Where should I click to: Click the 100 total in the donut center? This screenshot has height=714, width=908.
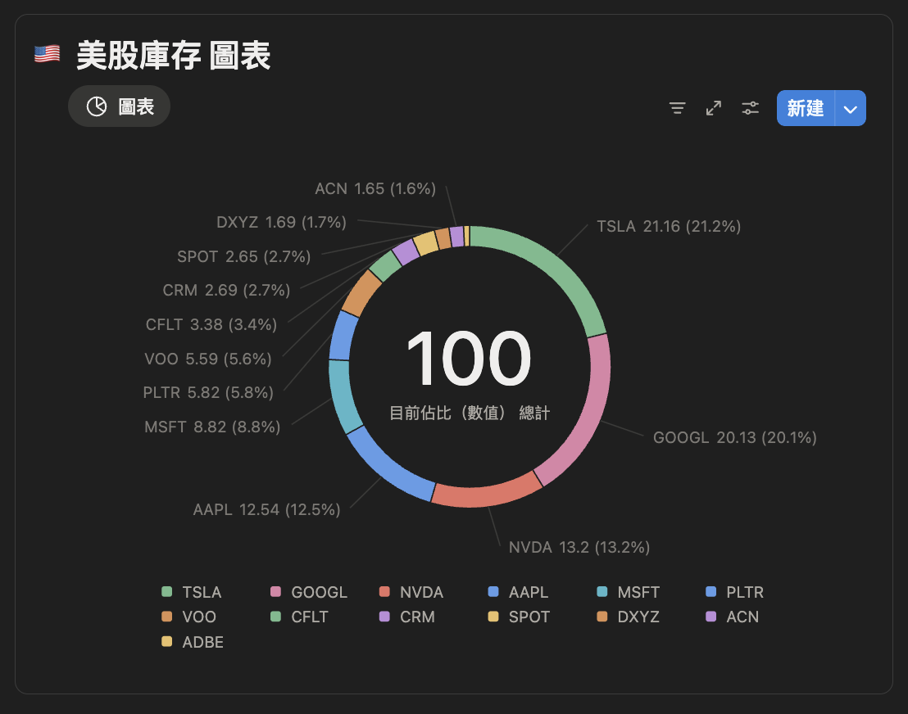[469, 358]
